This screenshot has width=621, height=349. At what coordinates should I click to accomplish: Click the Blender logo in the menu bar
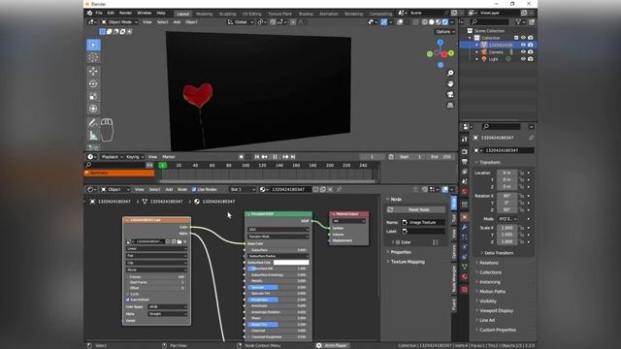pos(89,13)
